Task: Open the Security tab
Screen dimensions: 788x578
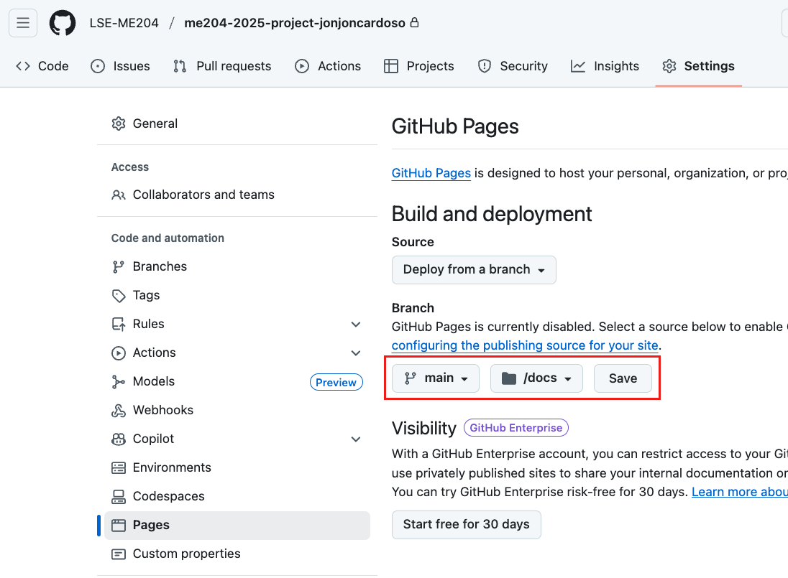Action: pos(513,66)
